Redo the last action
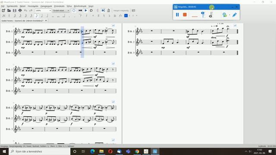This screenshot has width=276, height=155. pyautogui.click(x=31, y=10)
